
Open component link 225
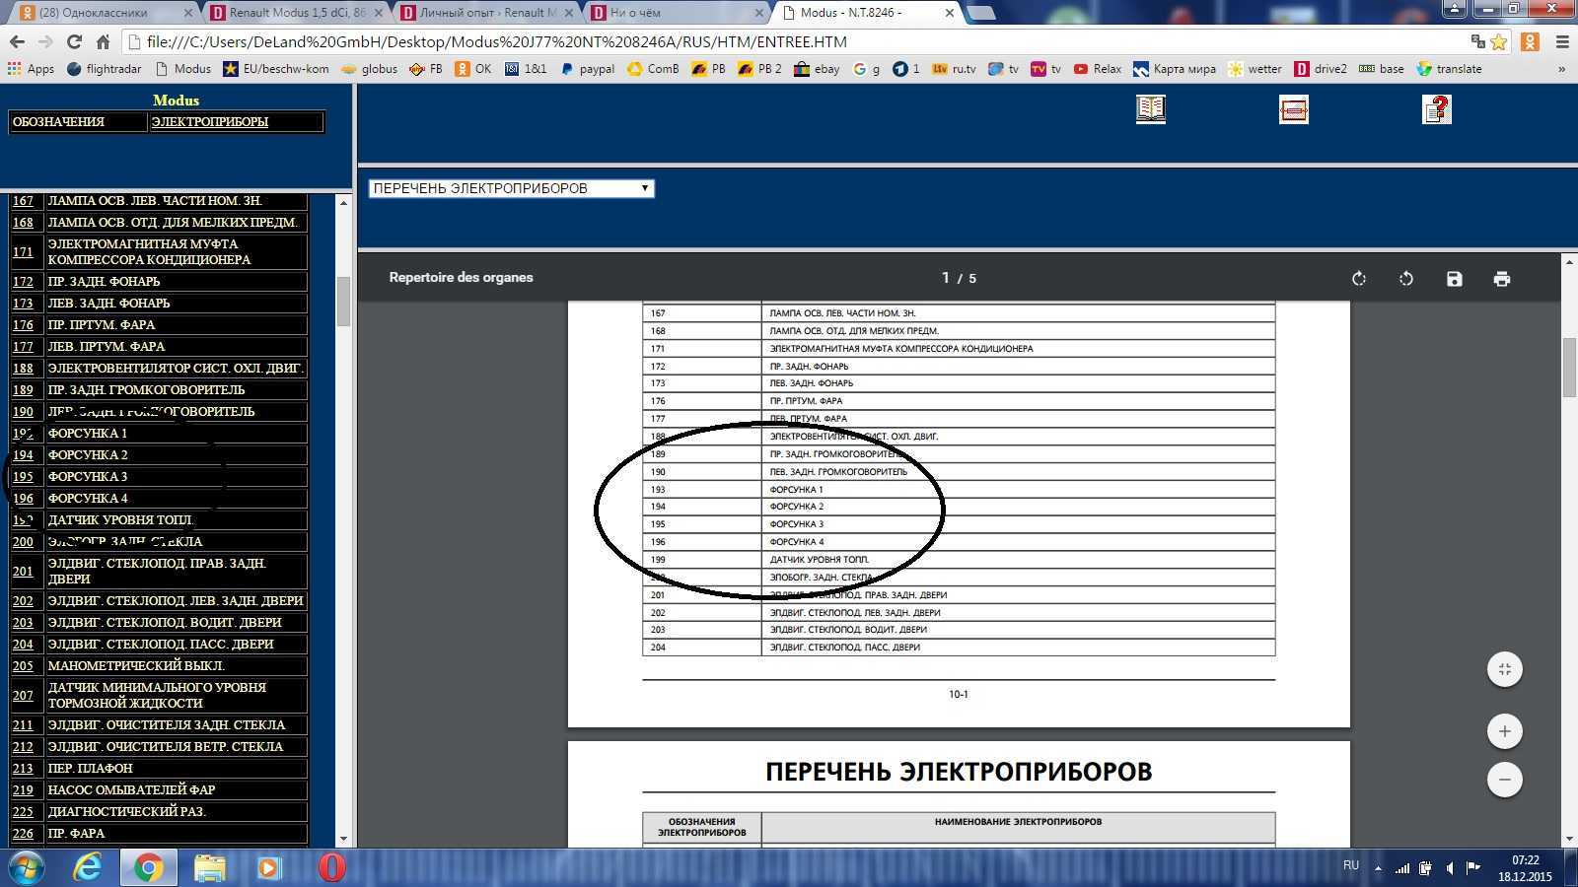click(x=23, y=812)
